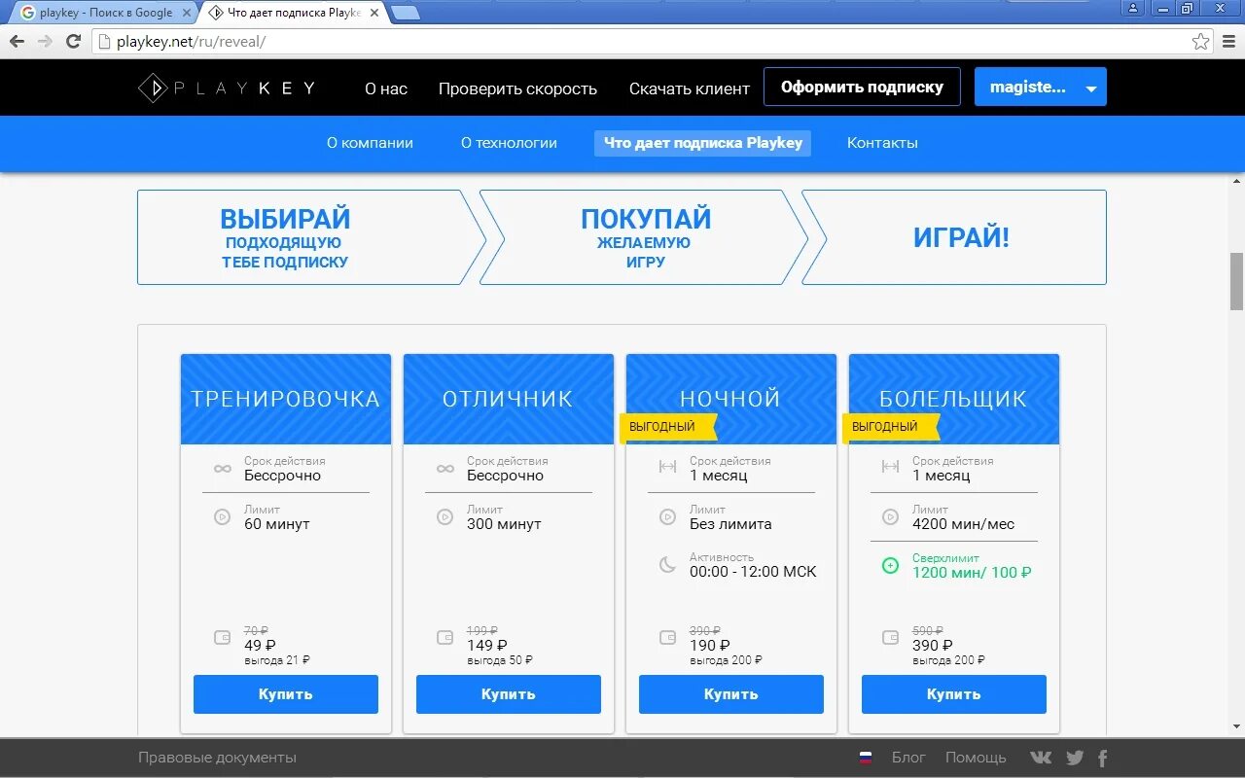The image size is (1245, 778).
Task: Open the Facebook icon in the footer
Action: (x=1103, y=758)
